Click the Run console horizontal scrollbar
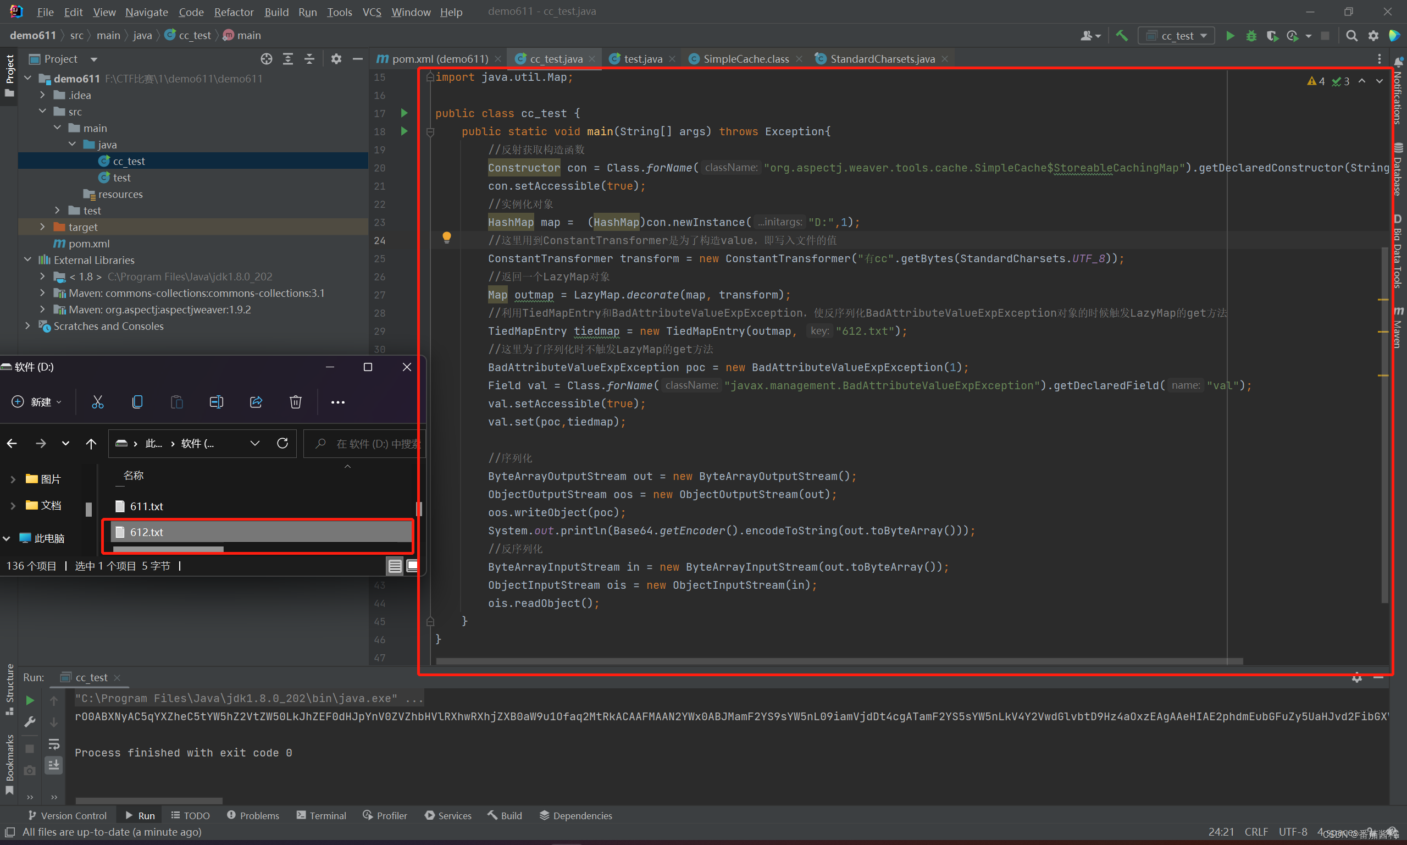The width and height of the screenshot is (1407, 845). (148, 800)
